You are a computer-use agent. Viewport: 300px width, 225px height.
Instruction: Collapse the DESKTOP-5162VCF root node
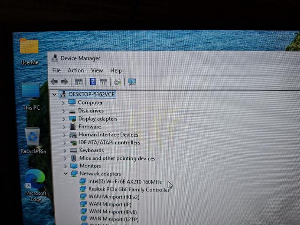54,94
